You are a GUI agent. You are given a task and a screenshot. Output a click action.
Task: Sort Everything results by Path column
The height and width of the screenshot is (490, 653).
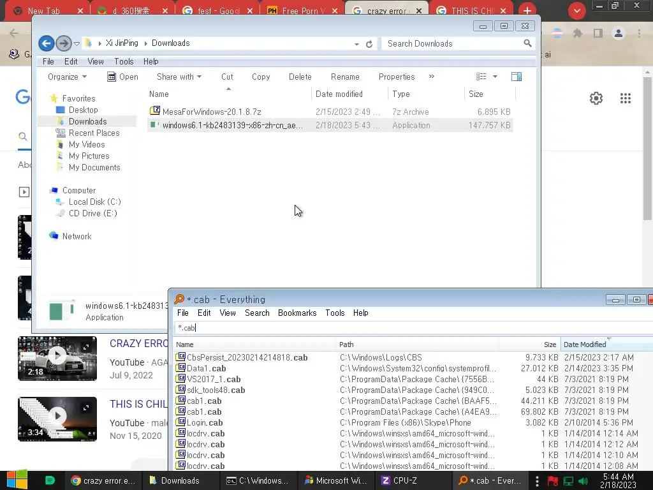417,345
